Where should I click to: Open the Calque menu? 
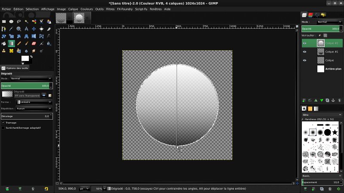73,9
